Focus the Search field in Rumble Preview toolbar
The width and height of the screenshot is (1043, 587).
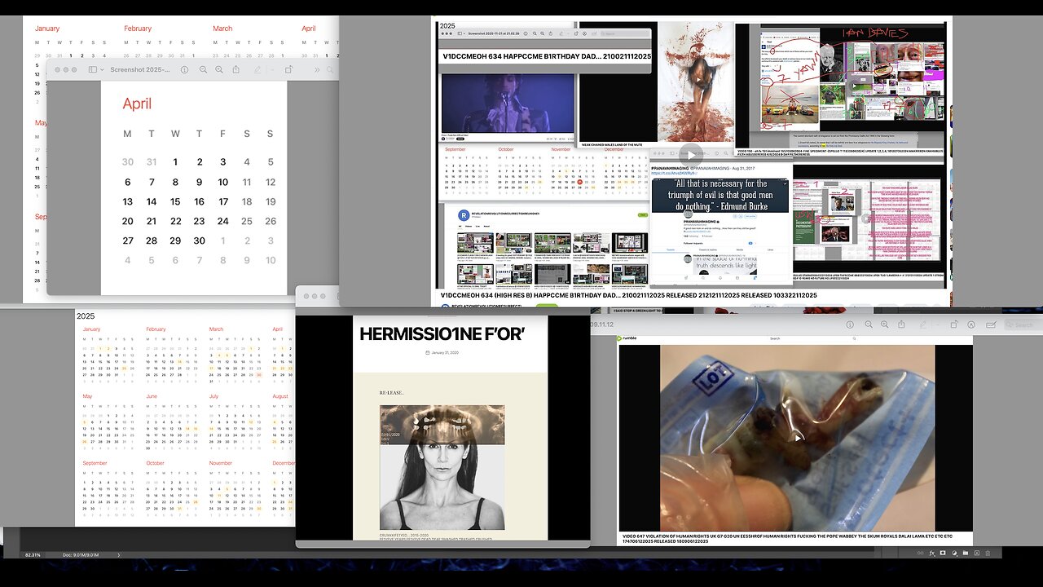tap(1023, 324)
